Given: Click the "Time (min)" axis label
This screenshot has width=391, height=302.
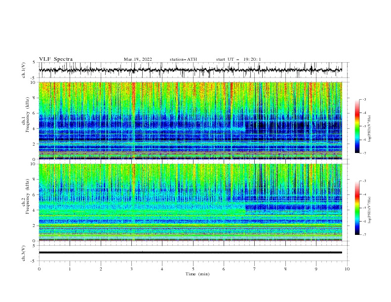Looking at the screenshot, I should (197, 274).
